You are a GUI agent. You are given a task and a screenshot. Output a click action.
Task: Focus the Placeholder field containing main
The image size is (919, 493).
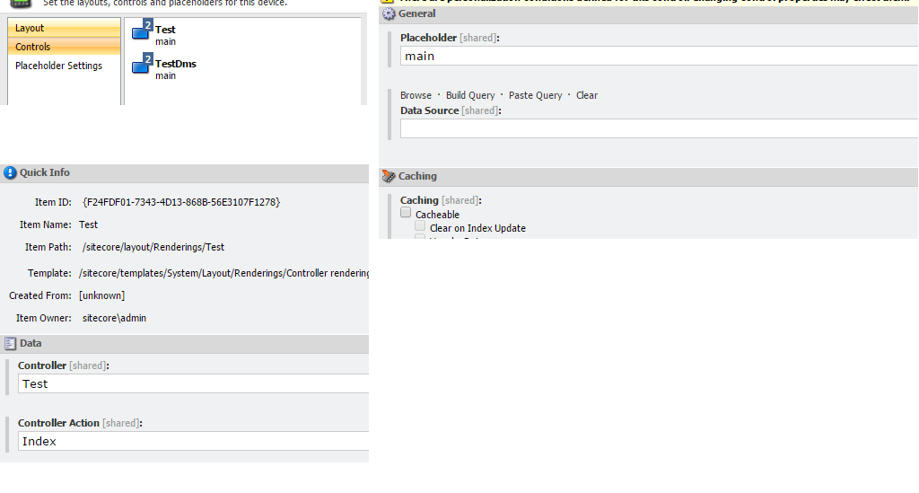click(659, 56)
